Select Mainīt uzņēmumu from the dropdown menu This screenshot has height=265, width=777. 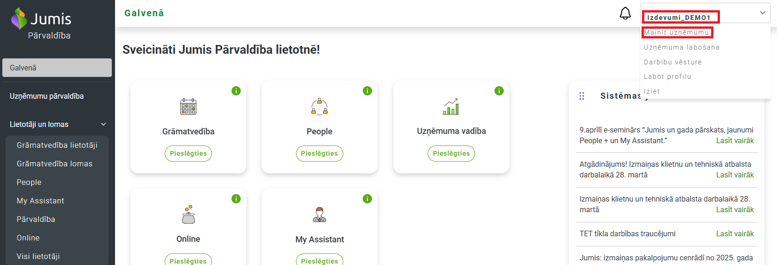(x=676, y=32)
